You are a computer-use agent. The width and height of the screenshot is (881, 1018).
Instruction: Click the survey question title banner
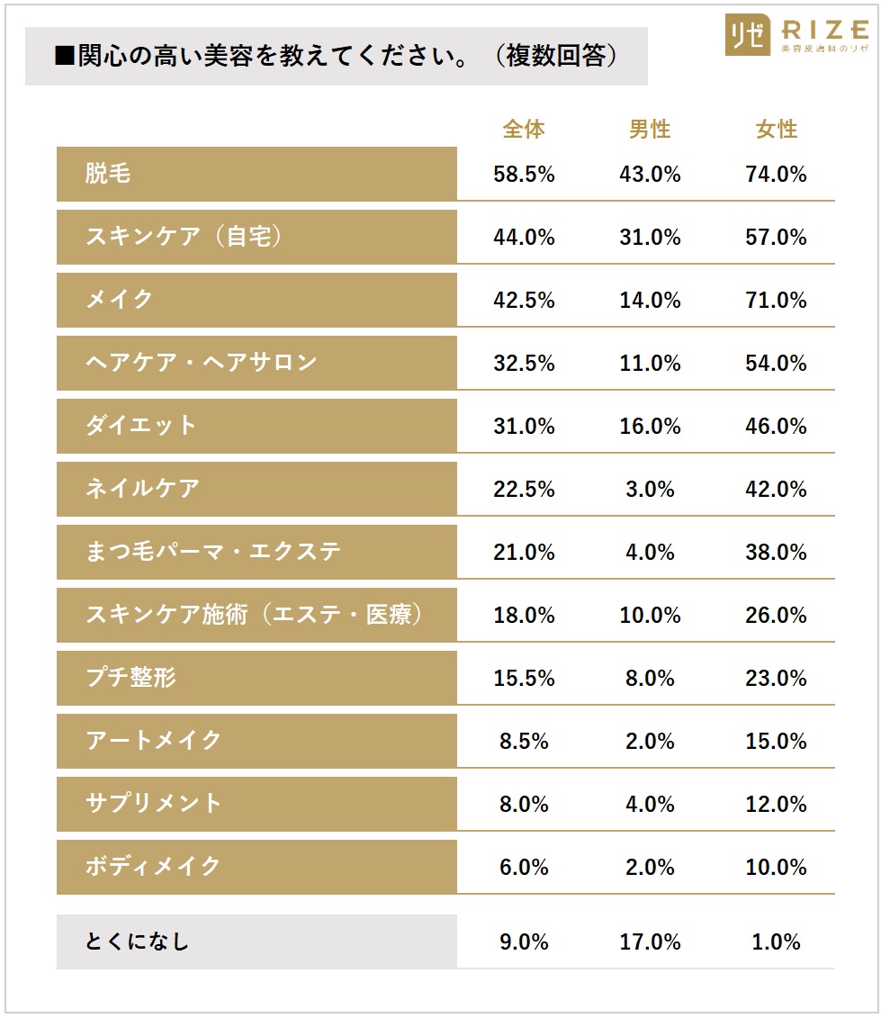pos(336,57)
